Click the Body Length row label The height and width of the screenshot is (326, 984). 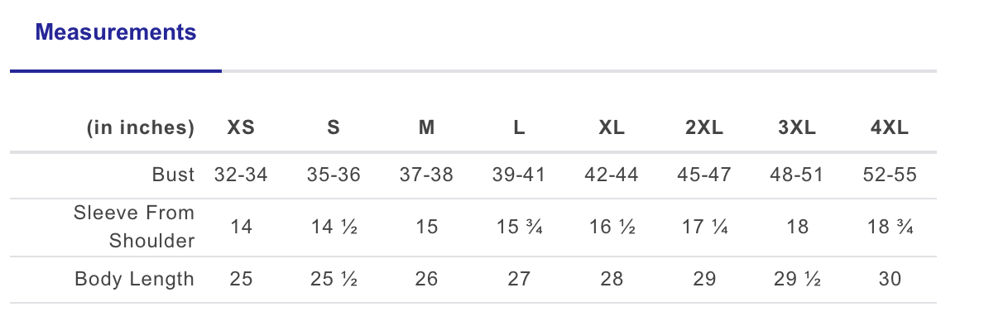point(134,279)
